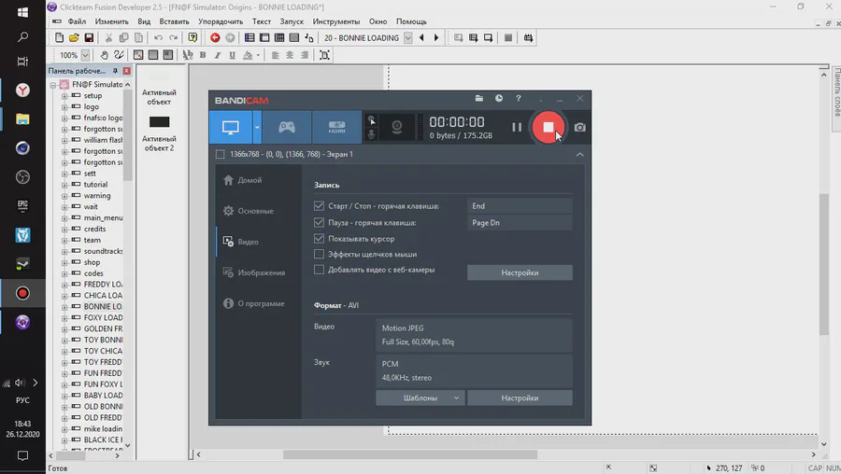This screenshot has width=841, height=474.
Task: Collapse the Bandicam recording area bar chevron
Action: [579, 154]
